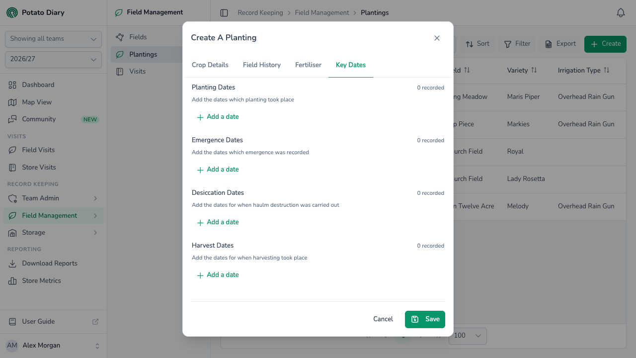Open Community section
The image size is (636, 358).
(53, 119)
